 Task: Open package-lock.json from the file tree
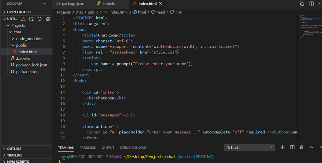pyautogui.click(x=31, y=65)
